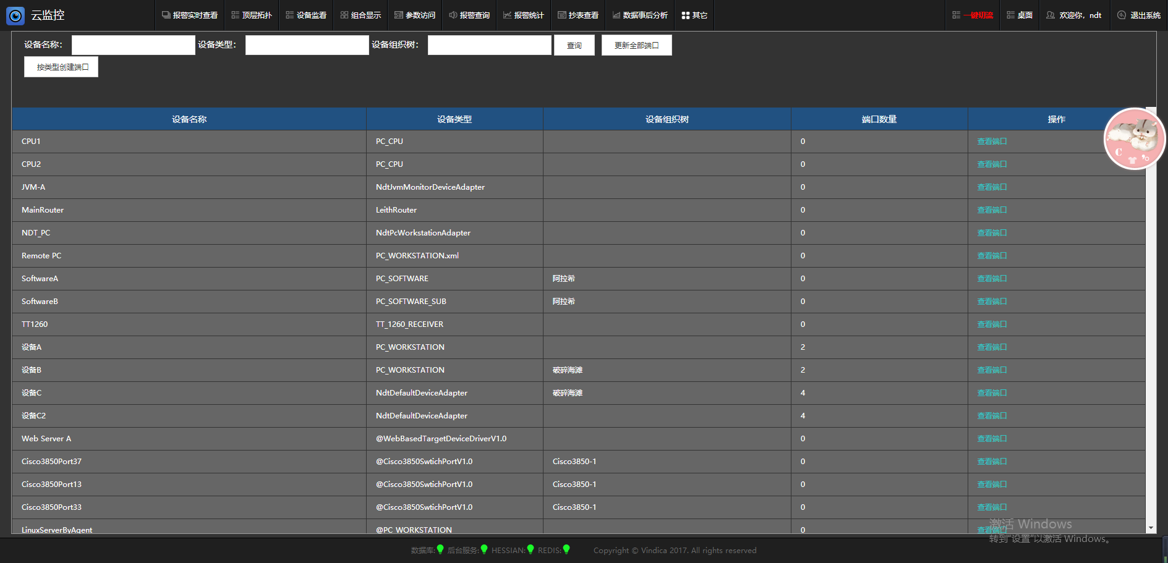Open the 报警实时查看 menu
This screenshot has width=1168, height=563.
coord(190,15)
